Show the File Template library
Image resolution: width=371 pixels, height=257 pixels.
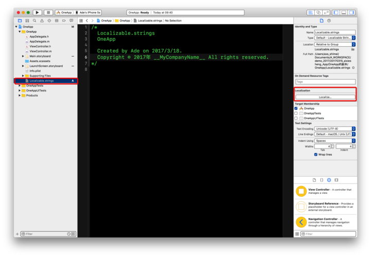pos(314,180)
